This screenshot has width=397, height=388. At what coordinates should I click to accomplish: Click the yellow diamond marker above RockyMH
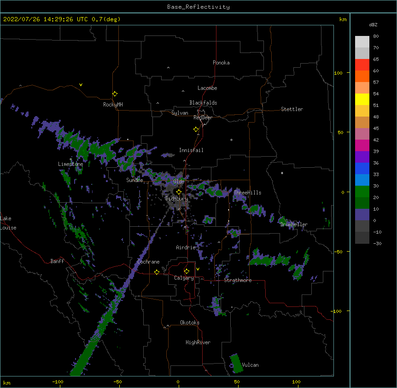tap(115, 94)
